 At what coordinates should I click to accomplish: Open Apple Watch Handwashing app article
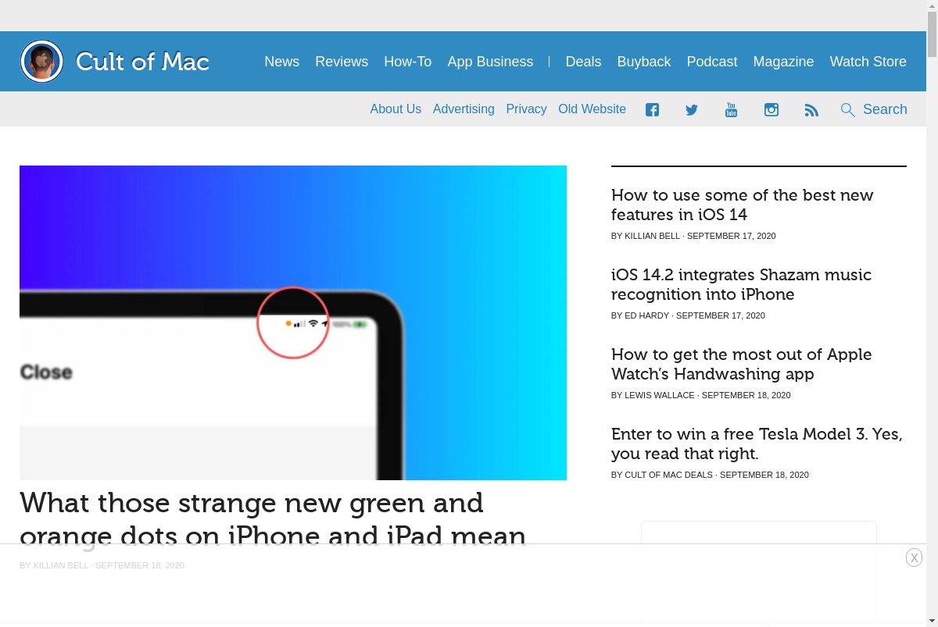pos(741,364)
